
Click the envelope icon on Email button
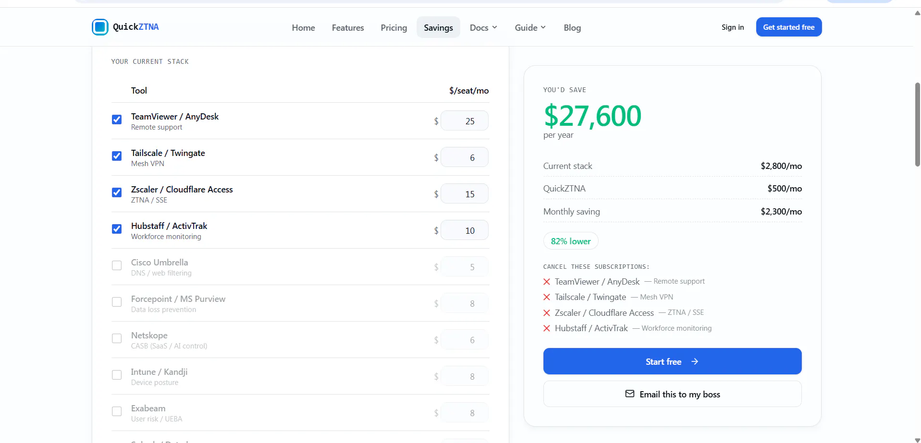[x=630, y=394]
